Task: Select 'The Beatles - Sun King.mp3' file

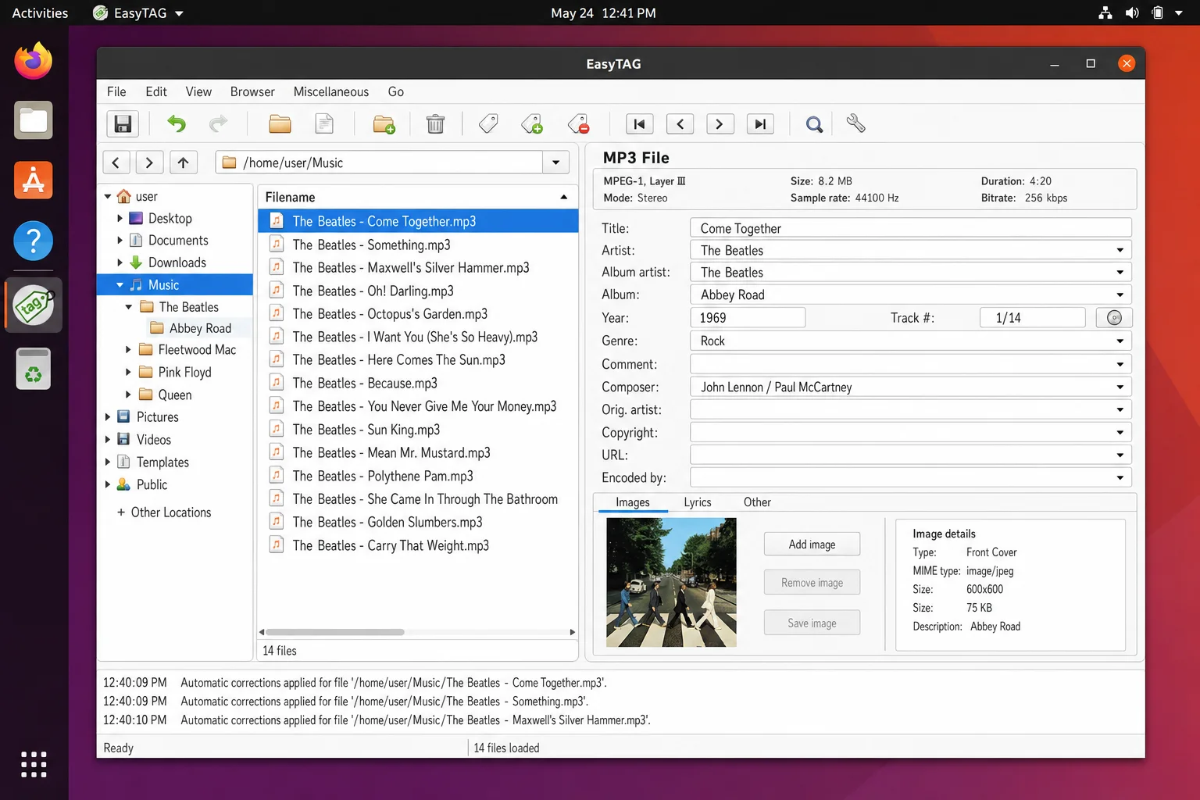Action: point(418,430)
